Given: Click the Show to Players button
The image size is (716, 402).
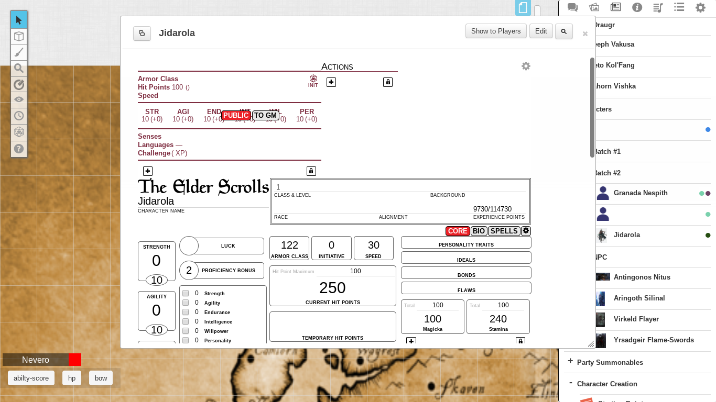Looking at the screenshot, I should tap(495, 31).
